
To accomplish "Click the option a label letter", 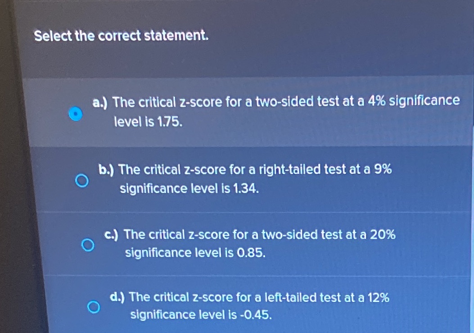I will point(99,102).
